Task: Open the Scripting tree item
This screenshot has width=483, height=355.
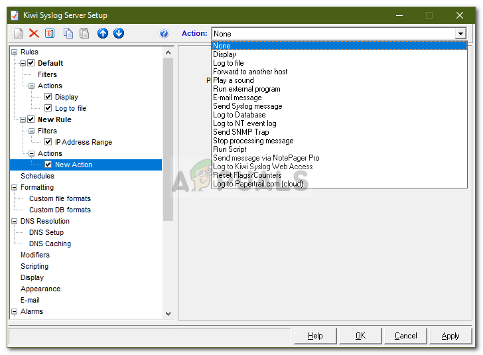Action: tap(34, 266)
